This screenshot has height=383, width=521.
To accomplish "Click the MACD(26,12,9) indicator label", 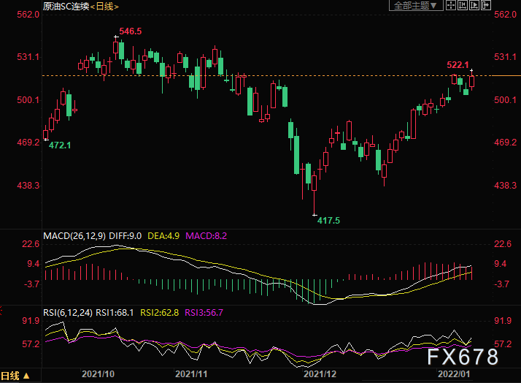I will tap(74, 236).
